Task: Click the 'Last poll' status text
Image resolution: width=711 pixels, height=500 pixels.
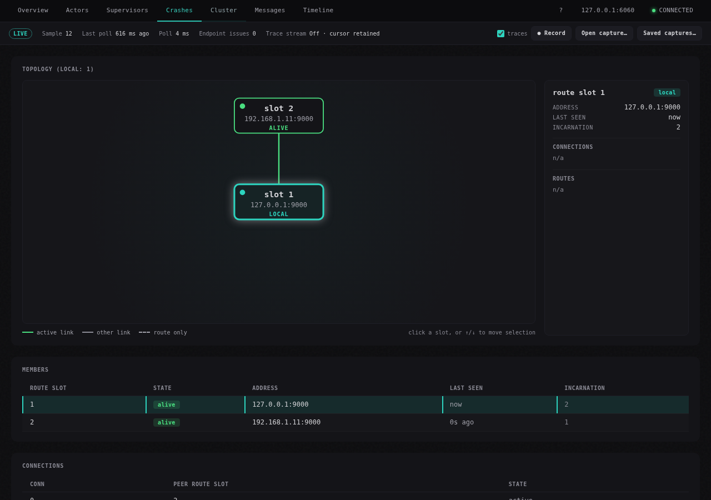Action: (116, 33)
